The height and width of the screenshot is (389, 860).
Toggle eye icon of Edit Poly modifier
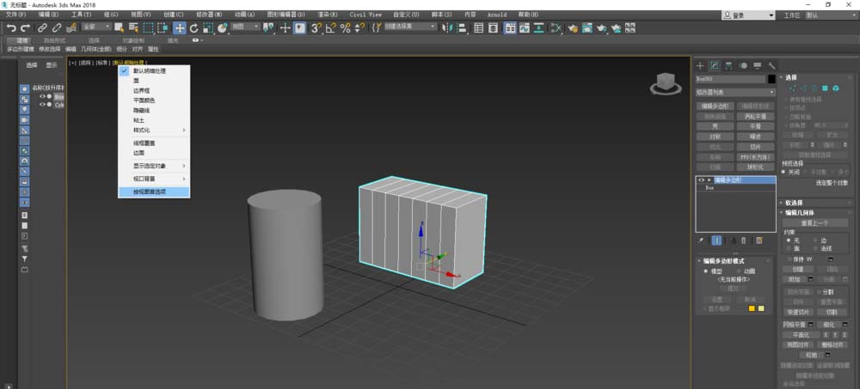coord(701,180)
